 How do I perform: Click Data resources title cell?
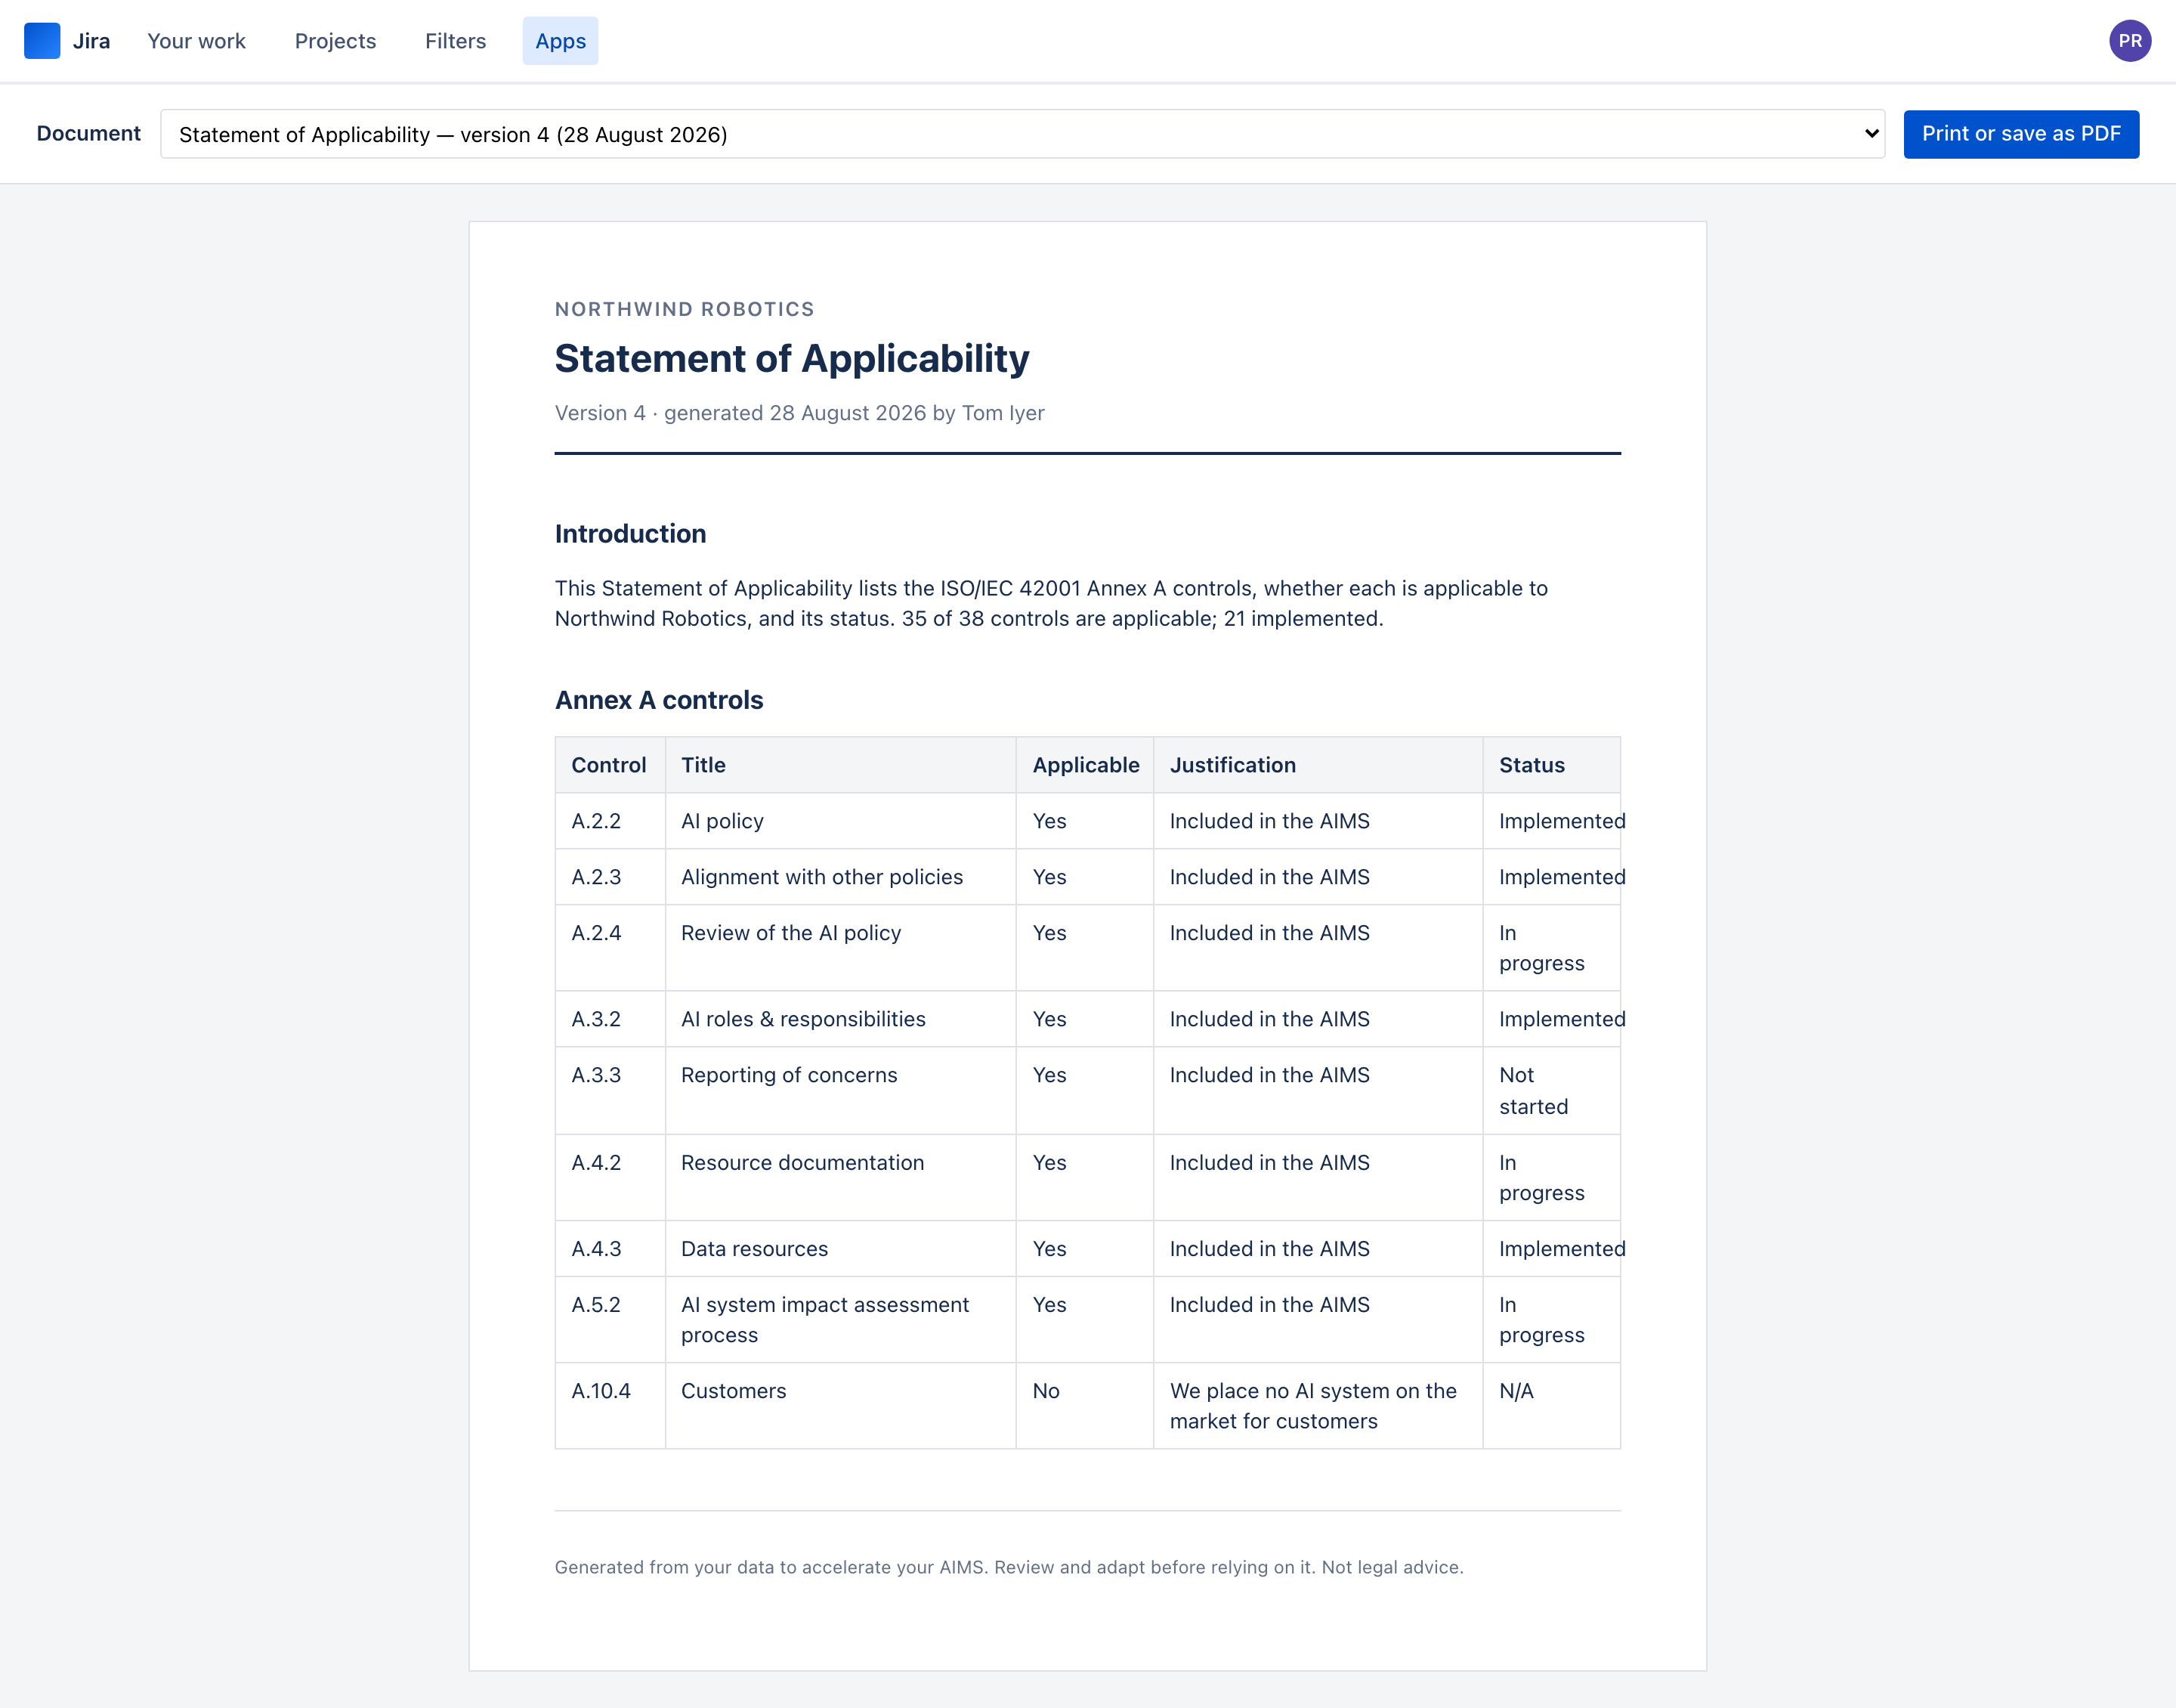click(841, 1249)
